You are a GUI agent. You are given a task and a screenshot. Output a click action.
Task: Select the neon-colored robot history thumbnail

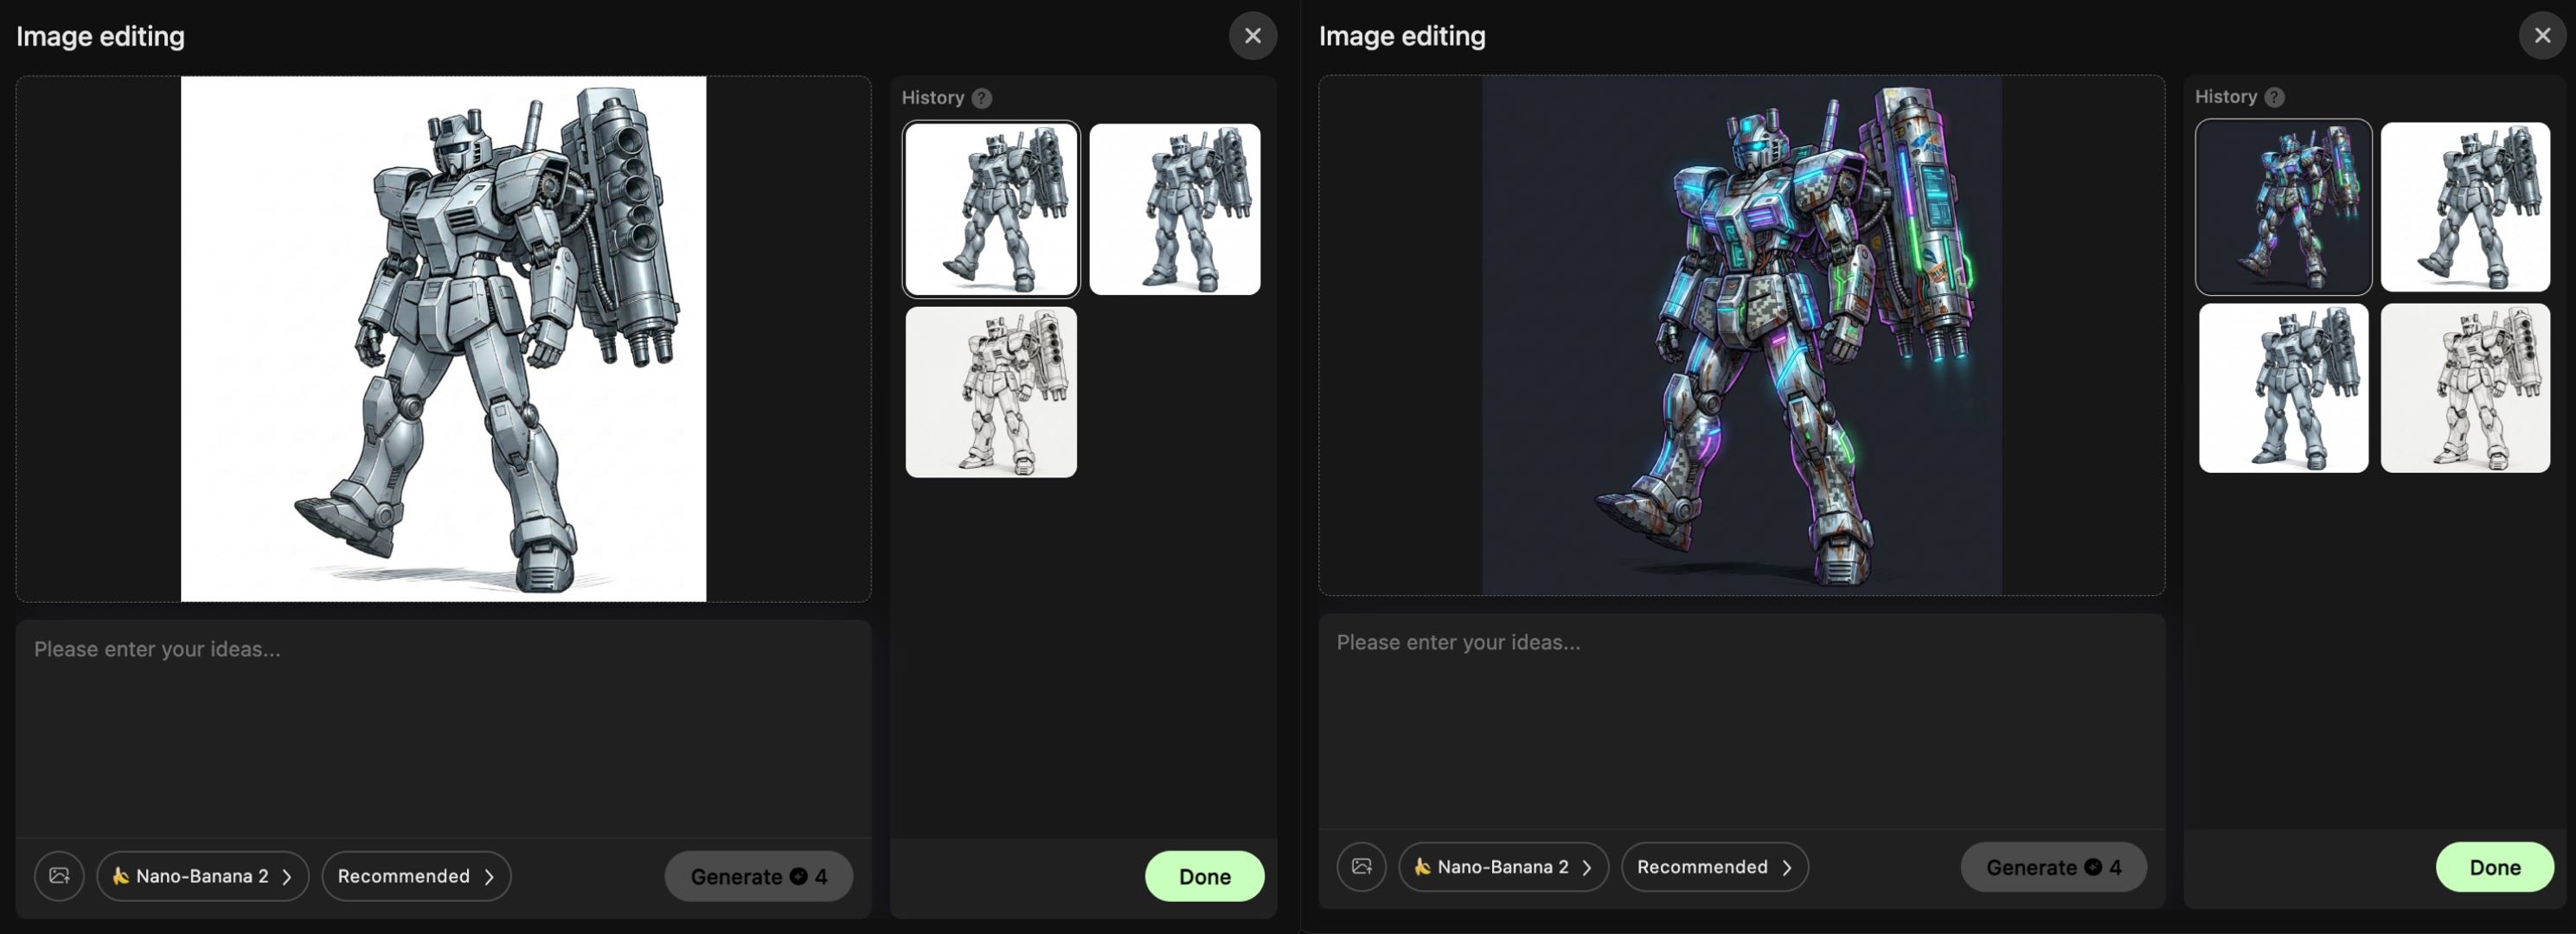(2283, 207)
